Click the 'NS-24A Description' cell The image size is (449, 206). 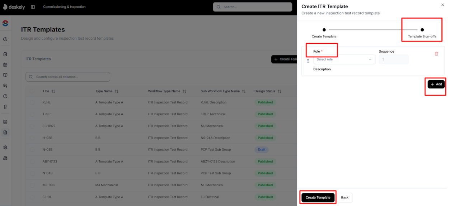point(215,138)
